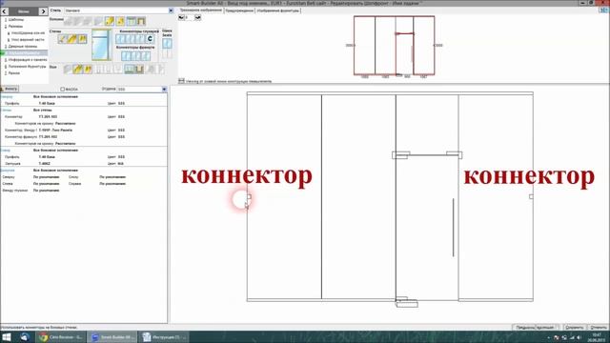
Task: Switch to the Трехмерное изображение tab
Action: tap(201, 10)
